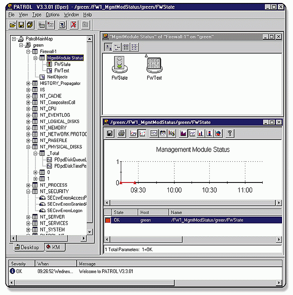
Task: Click the red X delete toolbar icon
Action: coord(74,24)
